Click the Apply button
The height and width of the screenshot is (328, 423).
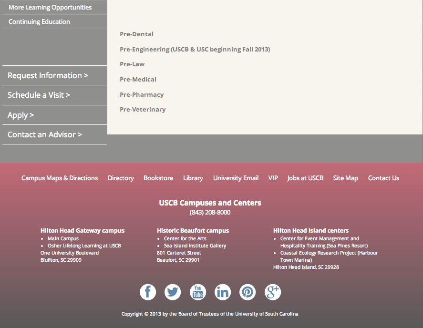(x=55, y=115)
